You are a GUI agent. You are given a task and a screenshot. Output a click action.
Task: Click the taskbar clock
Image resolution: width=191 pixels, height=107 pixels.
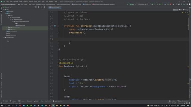point(182,106)
